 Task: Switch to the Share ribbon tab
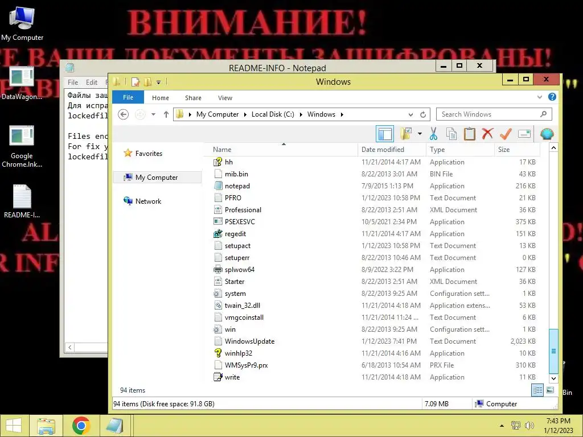[194, 98]
